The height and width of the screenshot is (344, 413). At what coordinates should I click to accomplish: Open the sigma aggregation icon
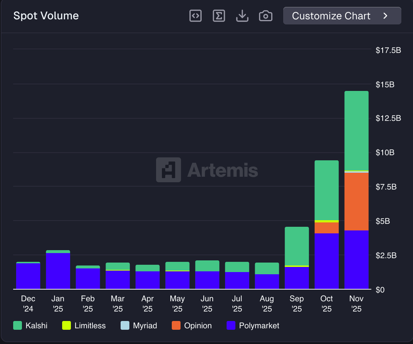tap(219, 16)
